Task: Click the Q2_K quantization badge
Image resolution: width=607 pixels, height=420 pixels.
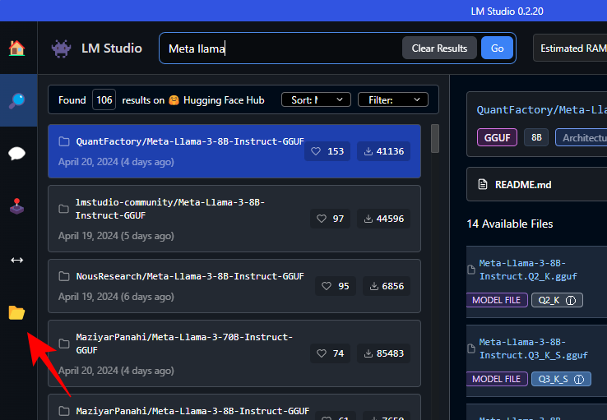Action: (x=557, y=300)
